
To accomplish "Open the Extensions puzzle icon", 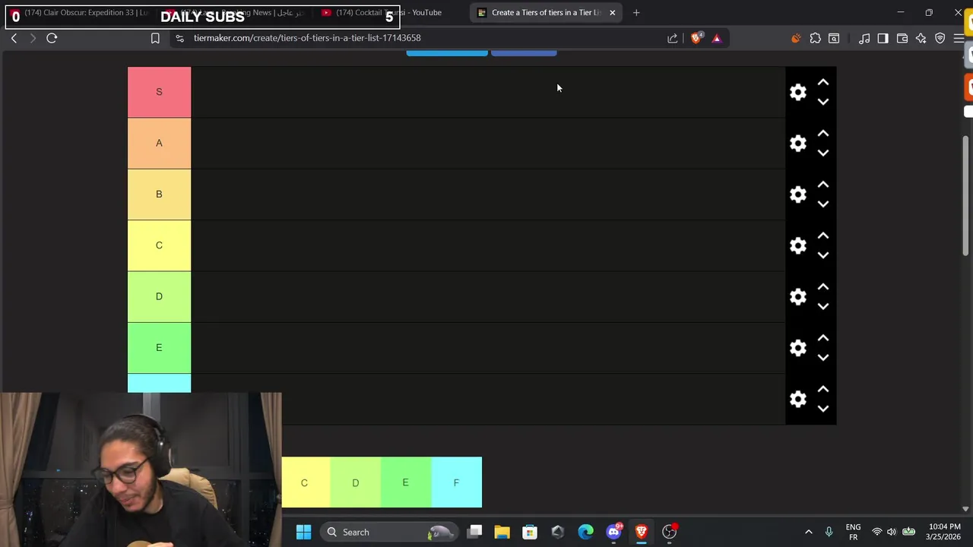I will point(815,38).
